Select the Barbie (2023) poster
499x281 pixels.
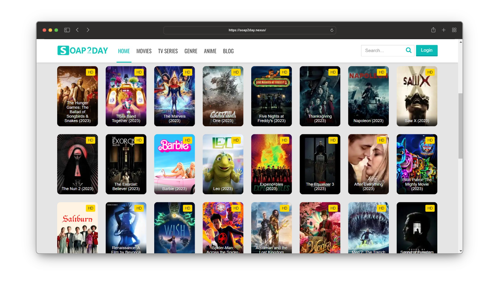tap(175, 164)
